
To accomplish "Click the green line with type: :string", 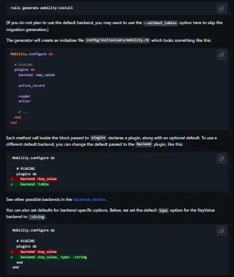I will [49, 257].
